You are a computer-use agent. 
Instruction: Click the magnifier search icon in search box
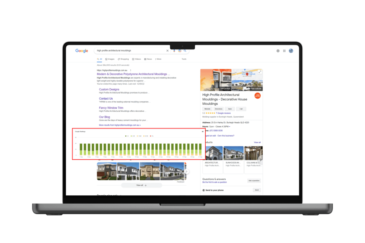pos(185,51)
